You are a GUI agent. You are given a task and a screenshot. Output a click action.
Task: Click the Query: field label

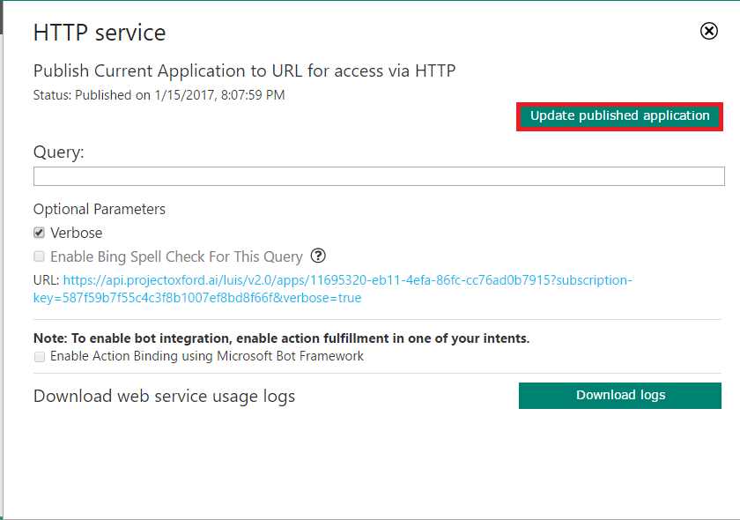[x=59, y=152]
